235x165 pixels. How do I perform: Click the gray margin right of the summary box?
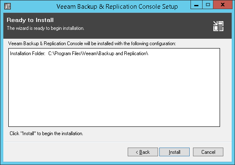pos(226,87)
